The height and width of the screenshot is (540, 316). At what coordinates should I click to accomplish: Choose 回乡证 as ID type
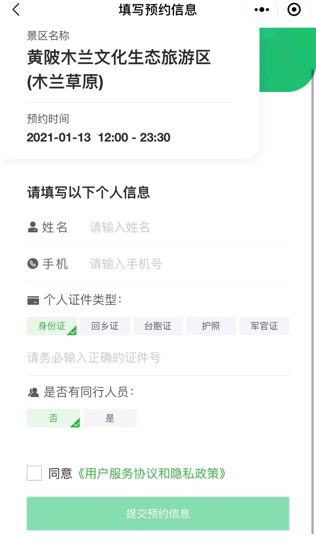[x=105, y=326]
